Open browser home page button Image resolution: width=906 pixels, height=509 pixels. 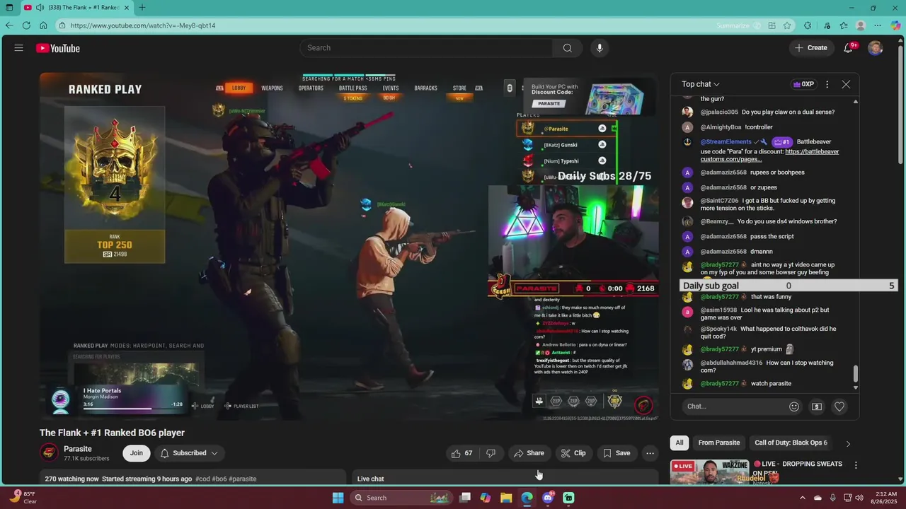click(x=43, y=25)
